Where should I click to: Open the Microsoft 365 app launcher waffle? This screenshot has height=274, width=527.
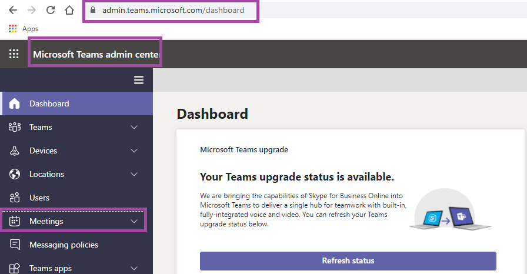(14, 54)
